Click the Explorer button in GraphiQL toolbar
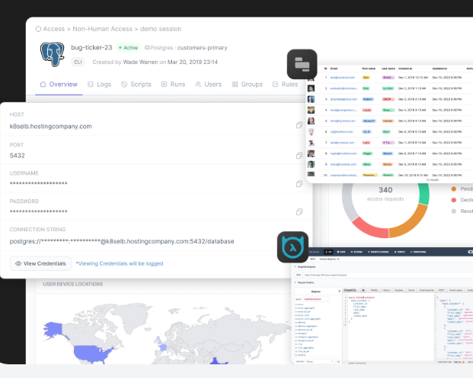The height and width of the screenshot is (378, 473). (399, 290)
